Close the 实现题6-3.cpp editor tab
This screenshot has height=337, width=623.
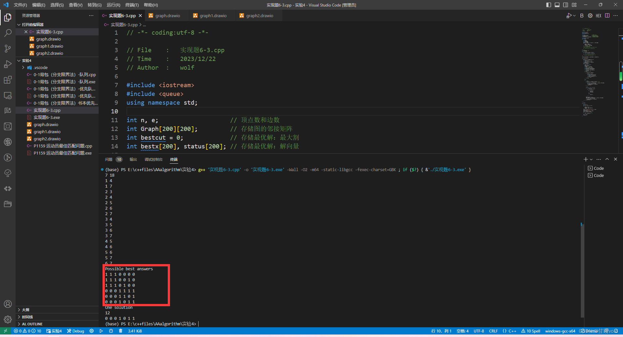140,16
